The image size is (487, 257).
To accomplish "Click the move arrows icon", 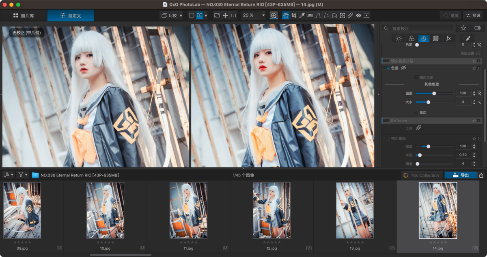I will point(225,15).
